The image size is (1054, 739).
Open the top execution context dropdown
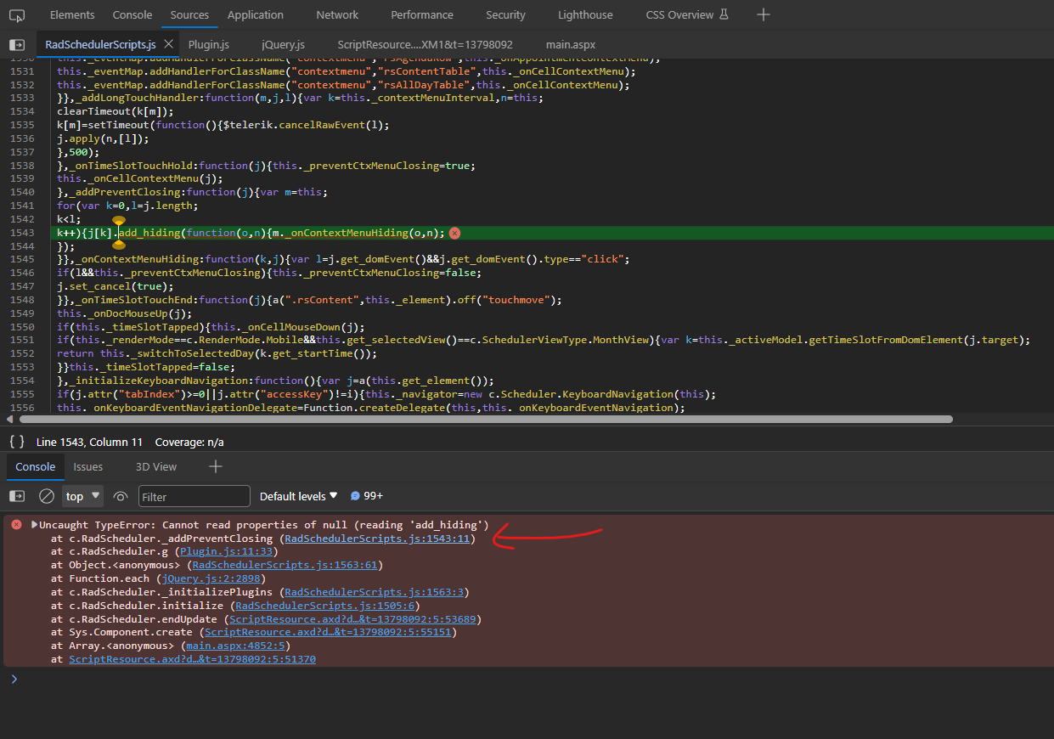pos(82,496)
